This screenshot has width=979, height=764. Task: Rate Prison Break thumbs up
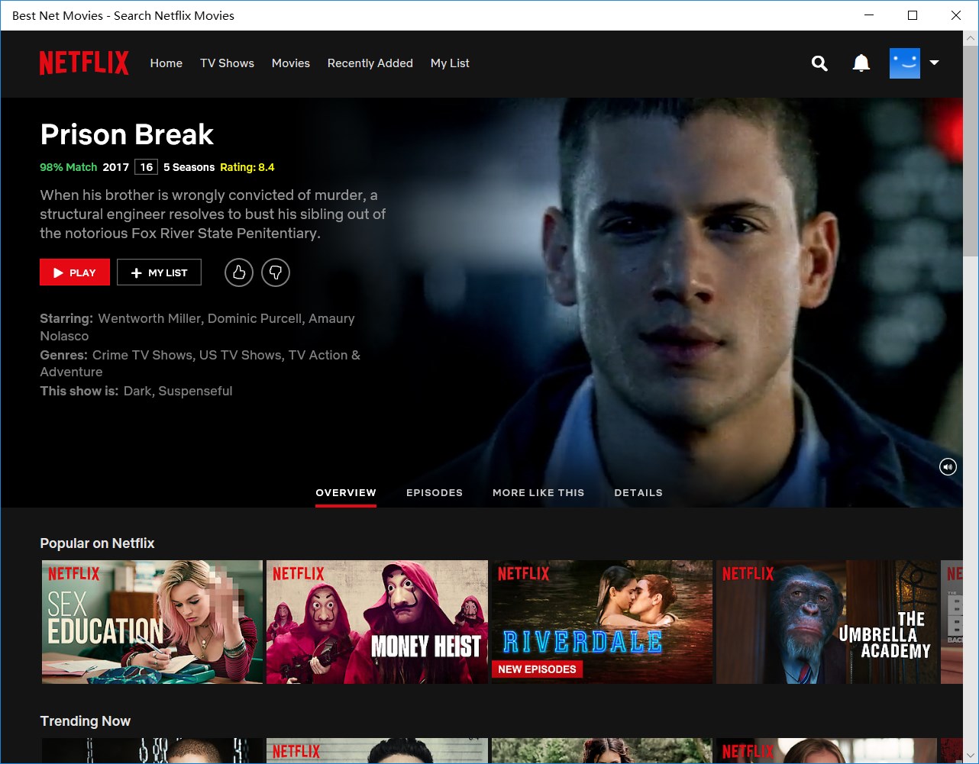coord(239,272)
